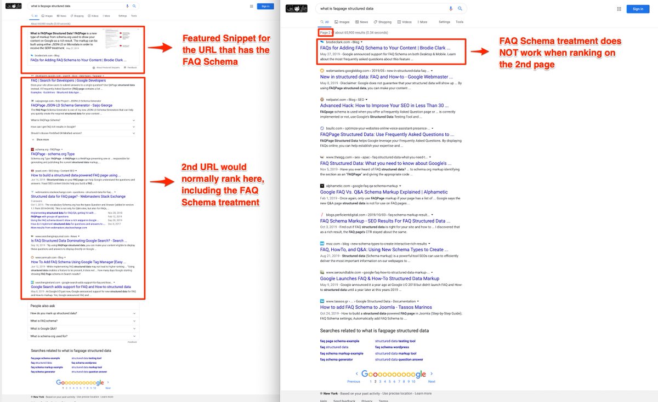Expand 'How do you mark up structured data?'
658x402 pixels.
point(83,313)
